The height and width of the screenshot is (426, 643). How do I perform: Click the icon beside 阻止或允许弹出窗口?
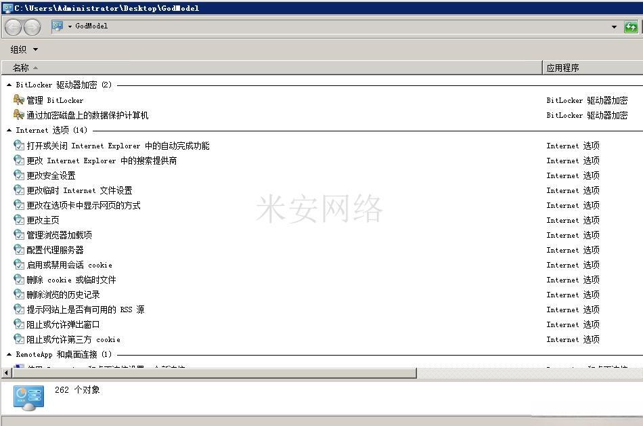tap(19, 324)
